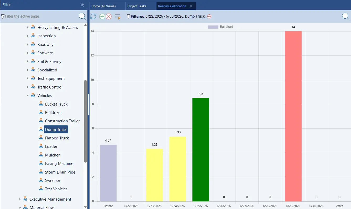
Task: Click the Soil & Survey group icon
Action: click(x=33, y=61)
